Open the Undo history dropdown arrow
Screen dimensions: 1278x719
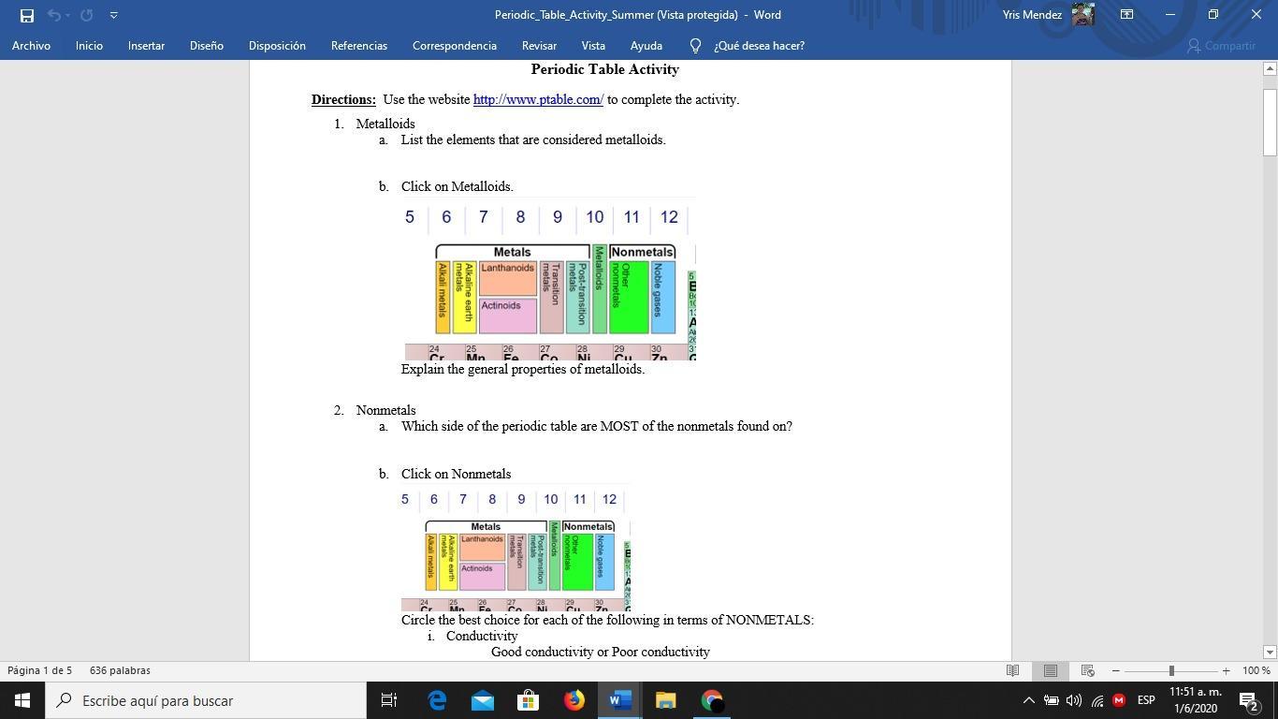(67, 15)
